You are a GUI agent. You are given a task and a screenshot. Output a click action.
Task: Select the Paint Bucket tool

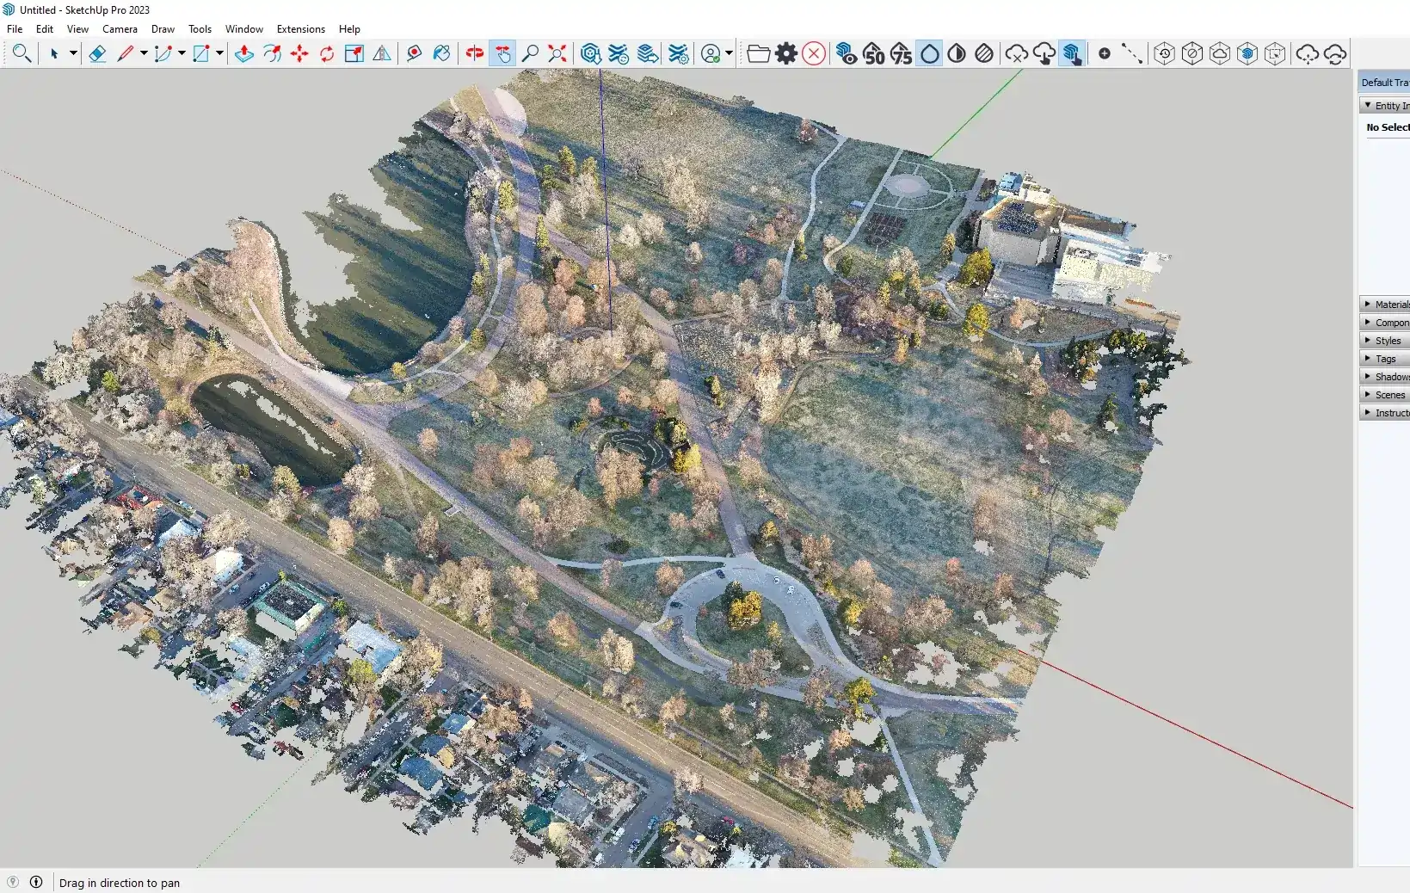pyautogui.click(x=441, y=53)
